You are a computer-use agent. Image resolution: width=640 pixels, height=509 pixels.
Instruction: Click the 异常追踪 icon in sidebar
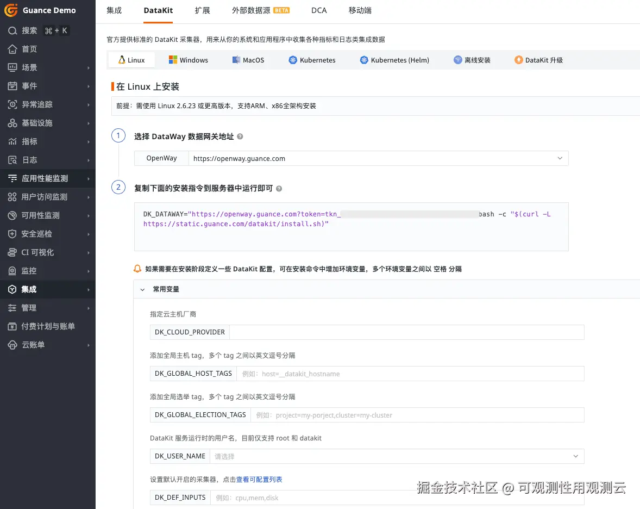(x=12, y=104)
